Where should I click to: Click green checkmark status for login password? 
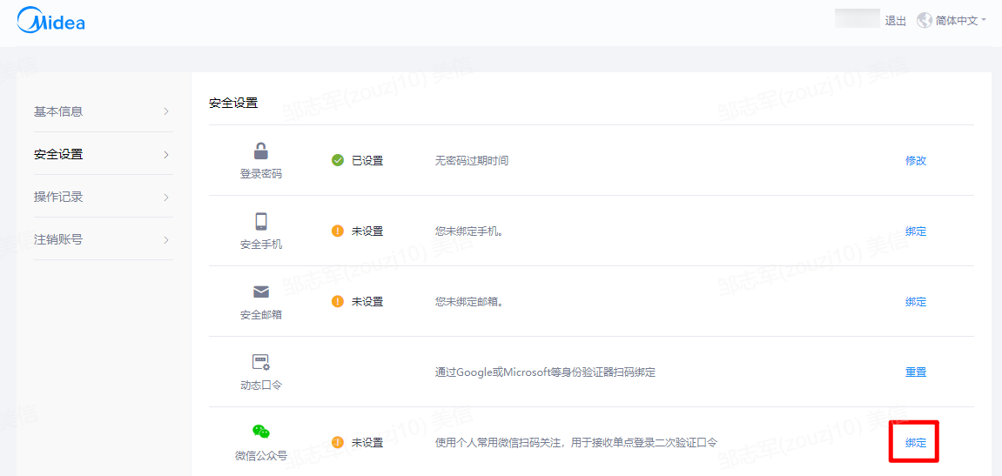(x=338, y=161)
